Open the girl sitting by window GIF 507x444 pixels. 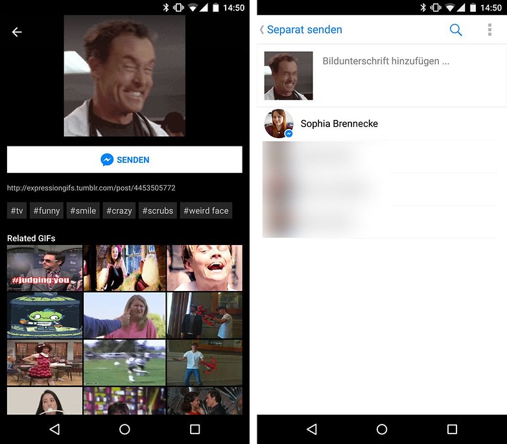click(124, 268)
